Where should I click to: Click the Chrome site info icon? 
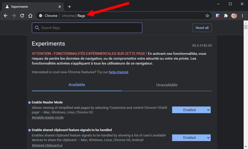pyautogui.click(x=41, y=16)
